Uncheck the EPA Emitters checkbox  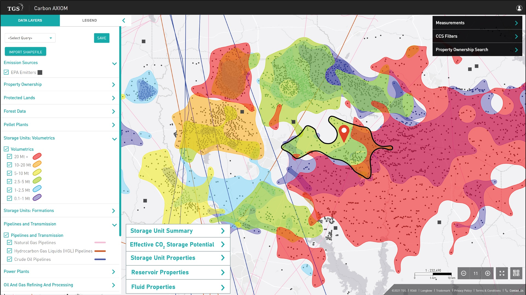tap(6, 72)
